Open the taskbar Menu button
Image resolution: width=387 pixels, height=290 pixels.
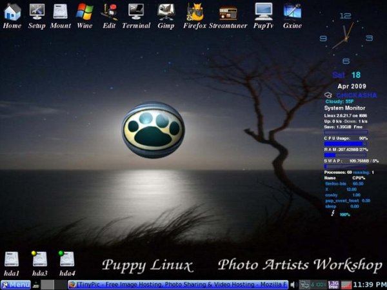tap(15, 285)
